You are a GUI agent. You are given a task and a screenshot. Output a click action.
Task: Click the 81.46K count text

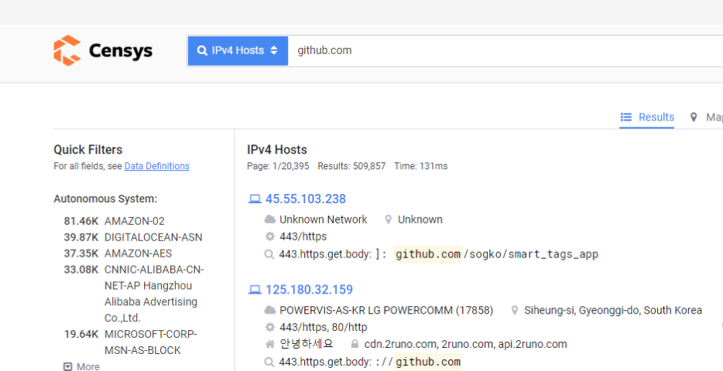point(81,221)
